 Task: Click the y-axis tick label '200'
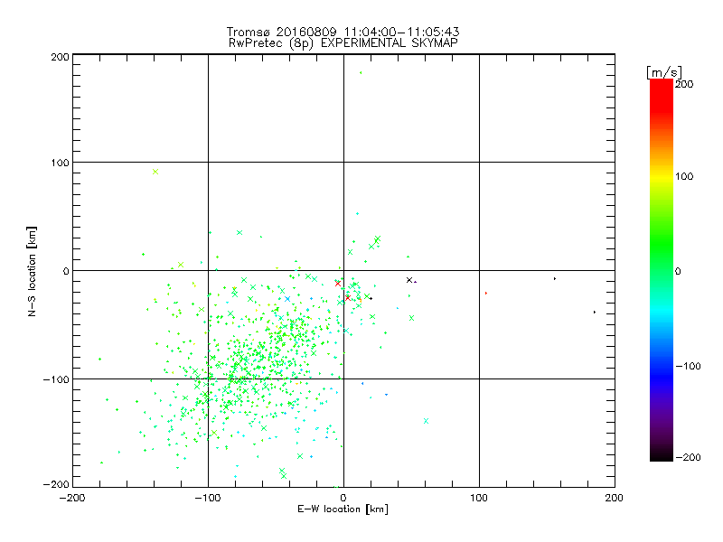point(60,57)
